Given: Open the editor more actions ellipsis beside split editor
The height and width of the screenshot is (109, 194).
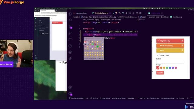Looking at the screenshot, I should 144,13.
